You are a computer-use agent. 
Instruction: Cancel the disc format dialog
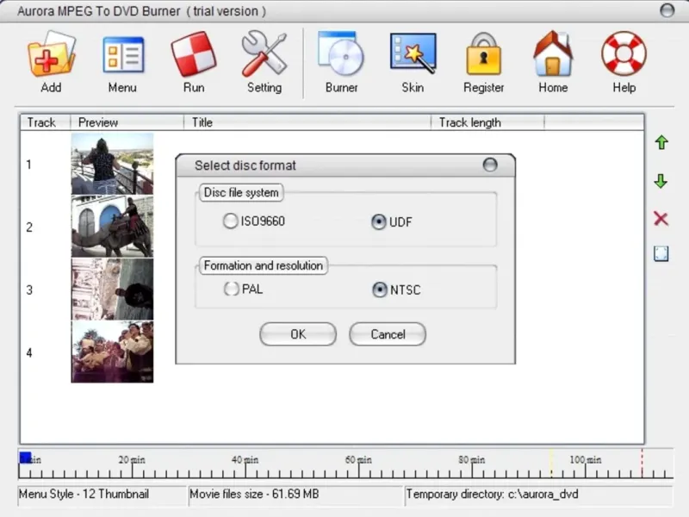point(388,334)
